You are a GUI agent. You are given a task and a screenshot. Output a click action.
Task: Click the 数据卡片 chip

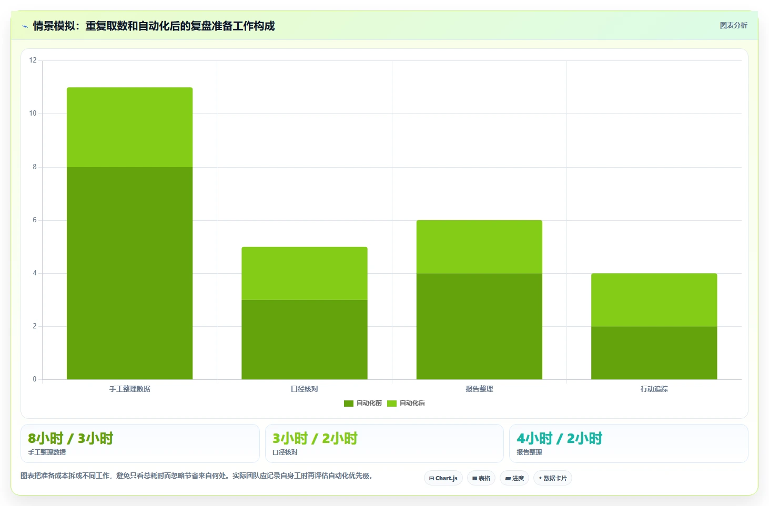coord(553,478)
